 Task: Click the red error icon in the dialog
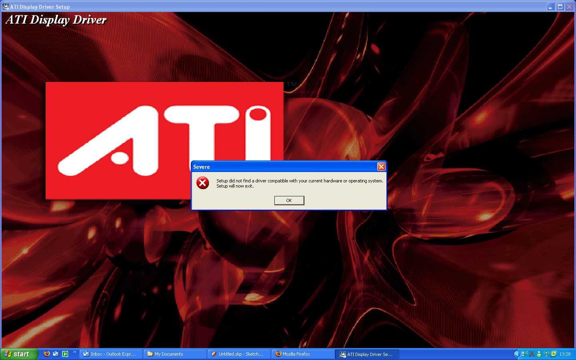coord(203,183)
